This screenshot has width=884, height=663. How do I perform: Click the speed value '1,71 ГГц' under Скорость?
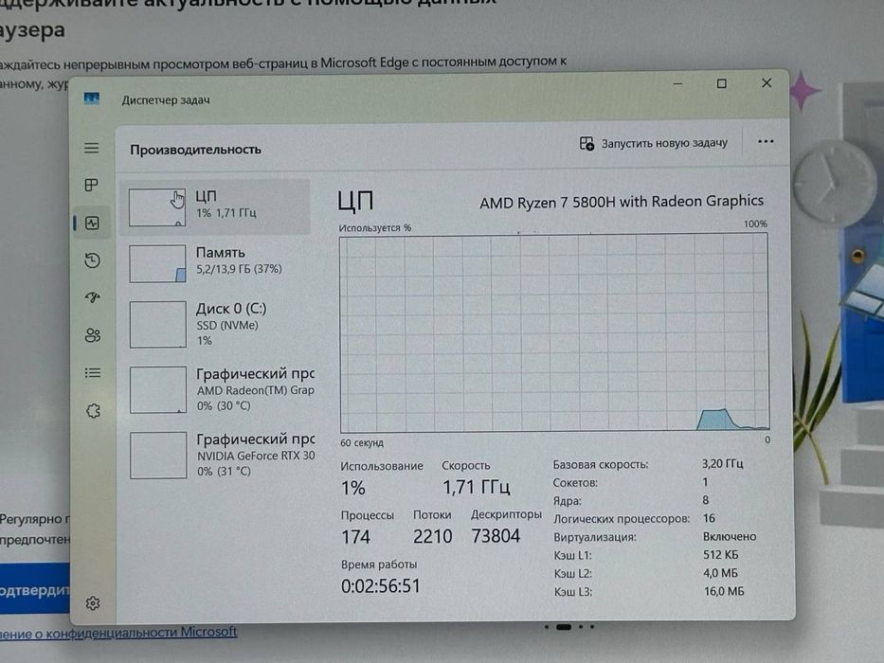click(x=477, y=487)
